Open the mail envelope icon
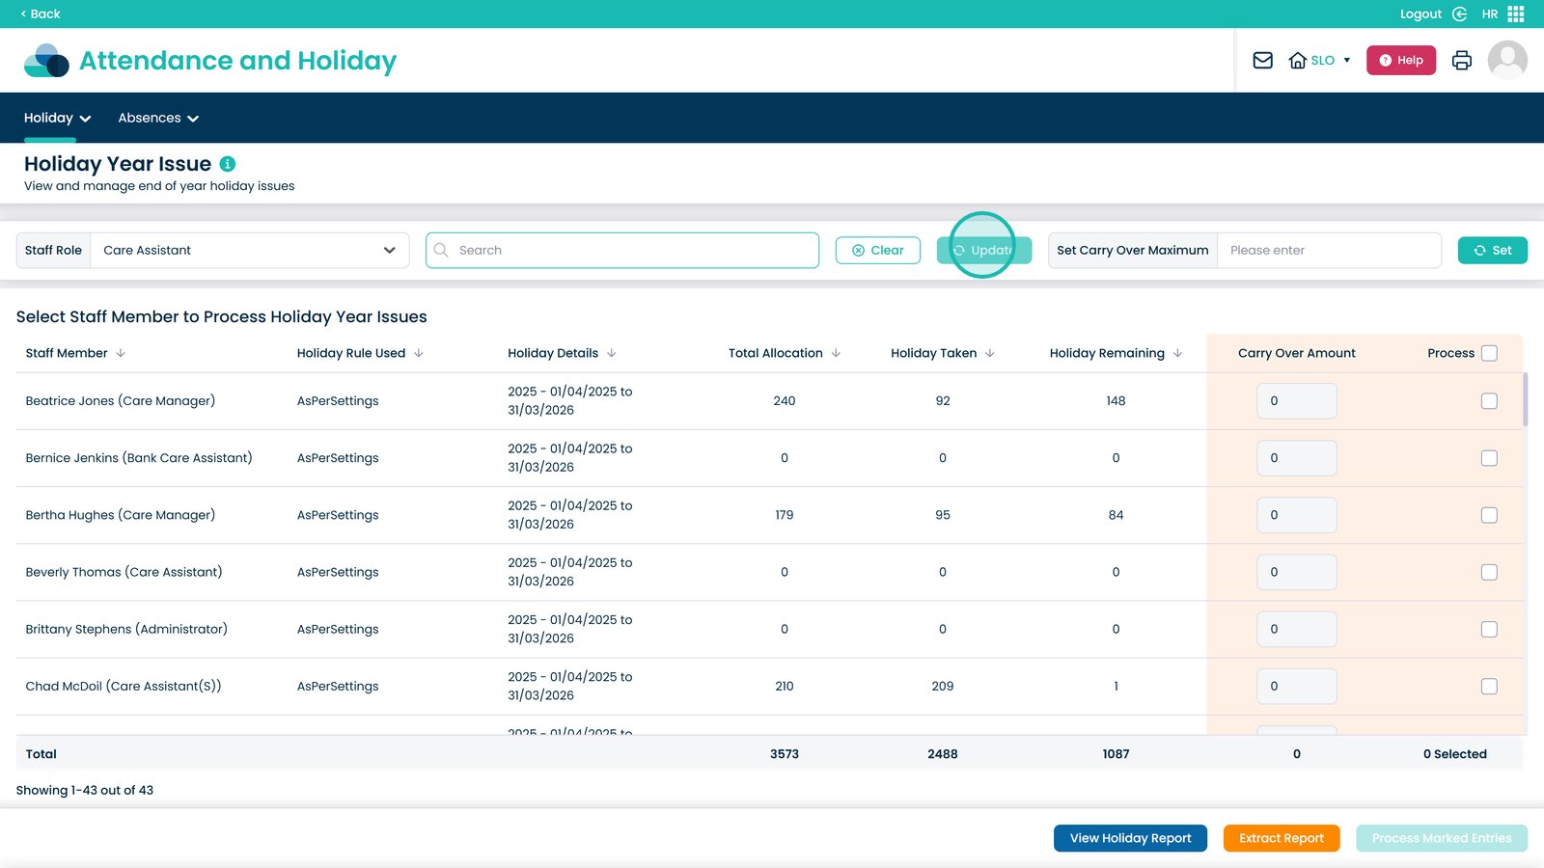Screen dimensions: 1544x868 pyautogui.click(x=1262, y=60)
